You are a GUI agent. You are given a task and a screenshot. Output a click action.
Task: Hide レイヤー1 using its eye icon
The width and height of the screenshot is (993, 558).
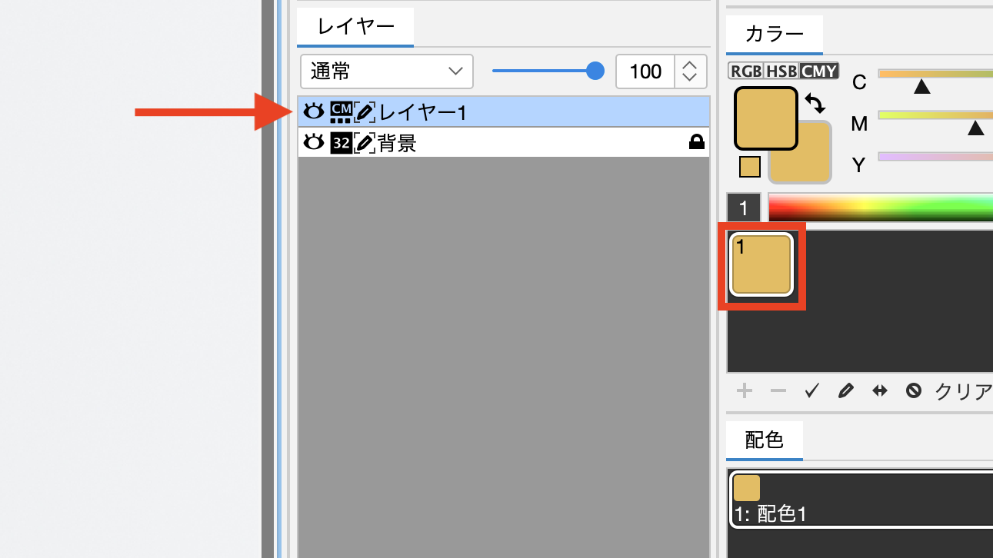pyautogui.click(x=313, y=112)
